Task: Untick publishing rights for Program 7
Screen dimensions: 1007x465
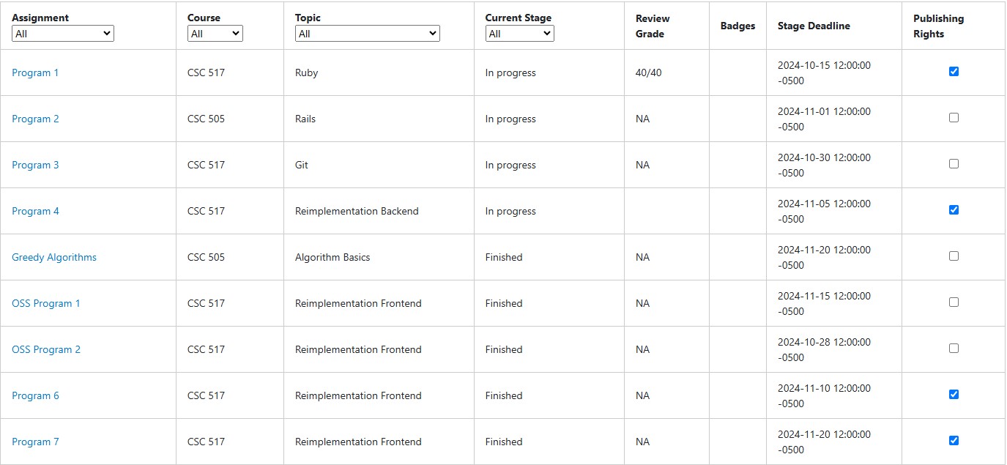Action: [954, 440]
